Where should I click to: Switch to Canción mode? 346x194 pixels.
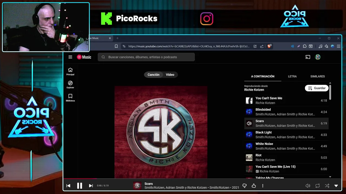click(x=154, y=75)
